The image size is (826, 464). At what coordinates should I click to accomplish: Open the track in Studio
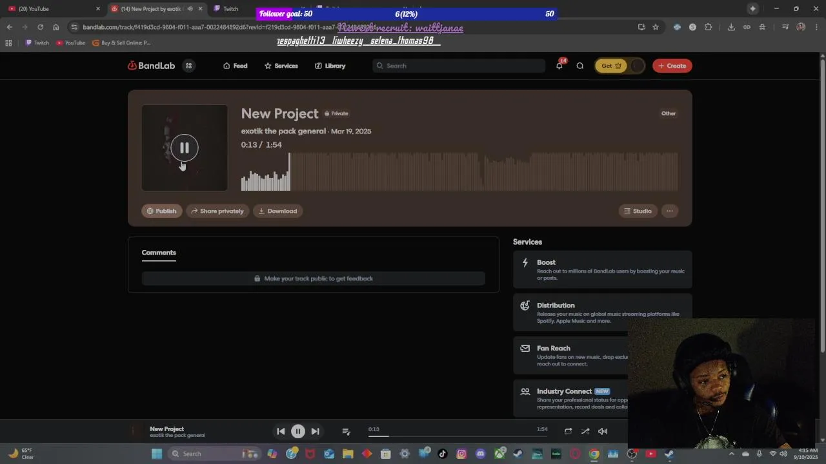click(638, 211)
